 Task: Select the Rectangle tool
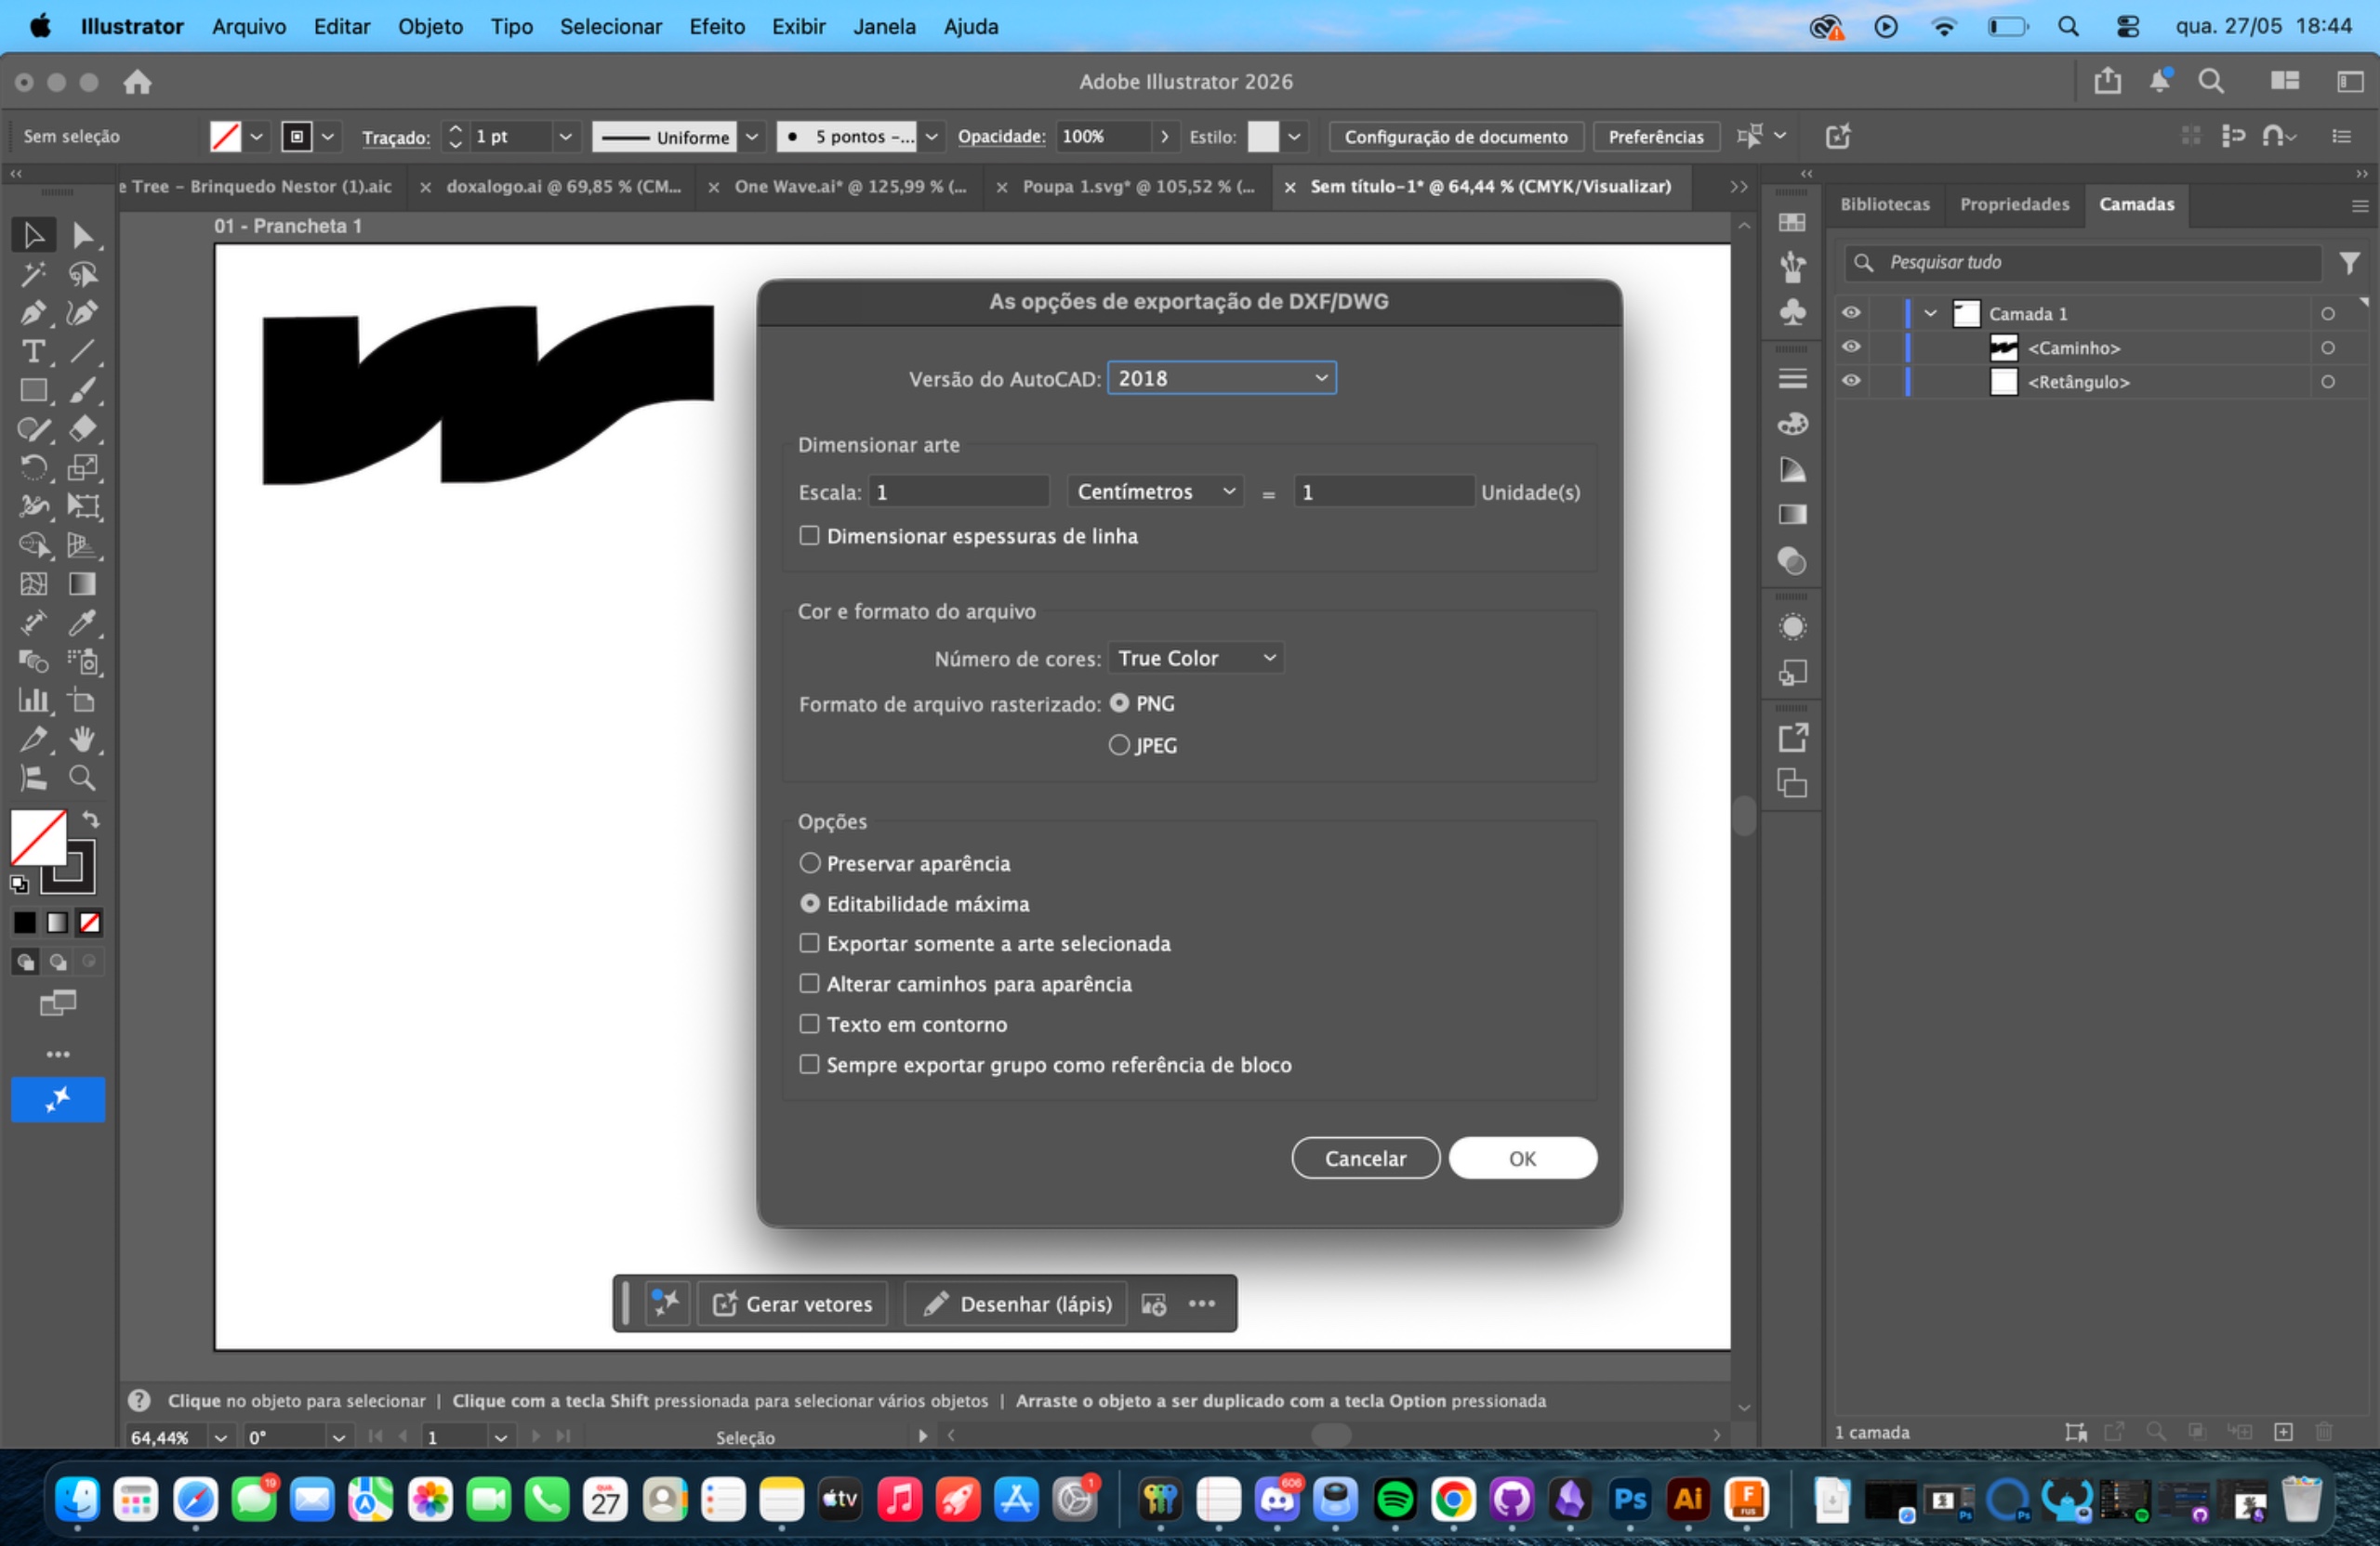coord(33,391)
